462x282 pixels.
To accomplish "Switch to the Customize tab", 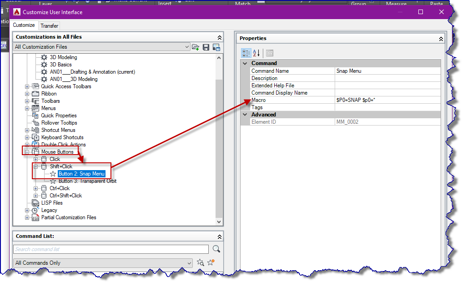I will click(24, 25).
